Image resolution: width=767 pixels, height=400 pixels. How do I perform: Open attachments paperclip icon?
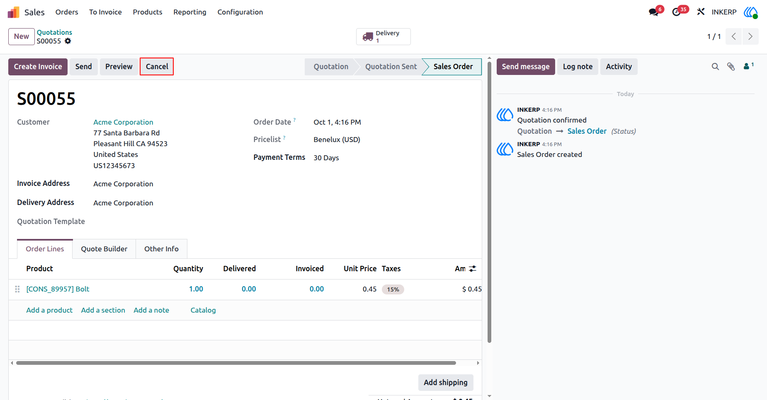[731, 67]
